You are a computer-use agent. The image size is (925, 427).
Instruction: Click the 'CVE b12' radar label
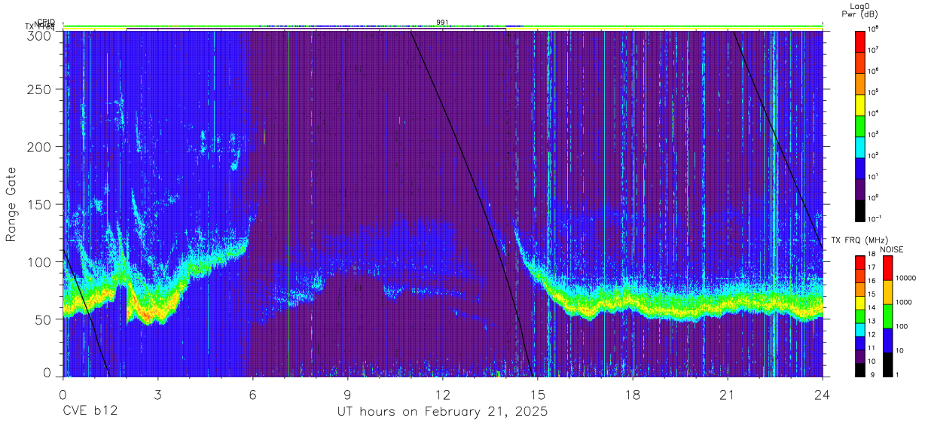(90, 412)
